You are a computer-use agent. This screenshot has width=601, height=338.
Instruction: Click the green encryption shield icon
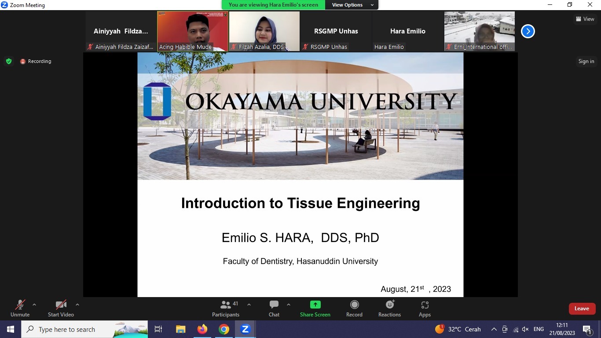pos(9,61)
